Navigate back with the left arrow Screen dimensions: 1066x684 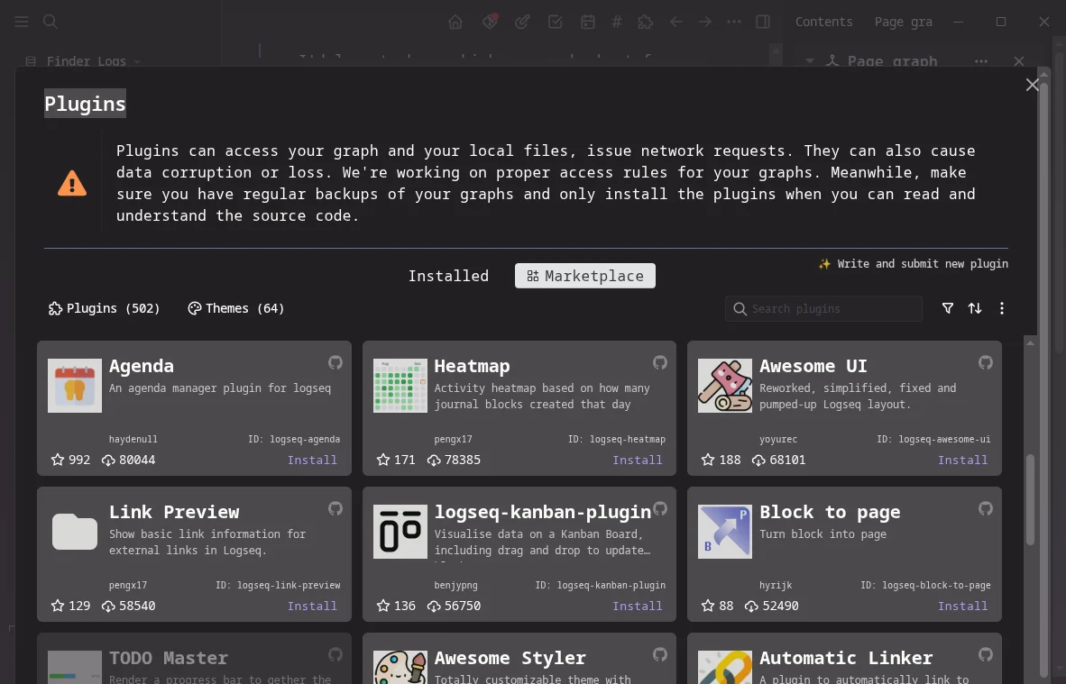click(x=675, y=22)
